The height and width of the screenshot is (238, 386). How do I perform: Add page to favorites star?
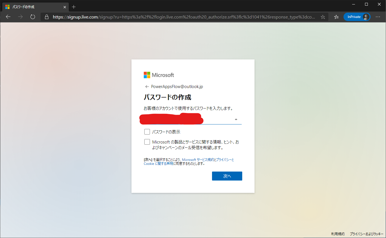pos(323,17)
